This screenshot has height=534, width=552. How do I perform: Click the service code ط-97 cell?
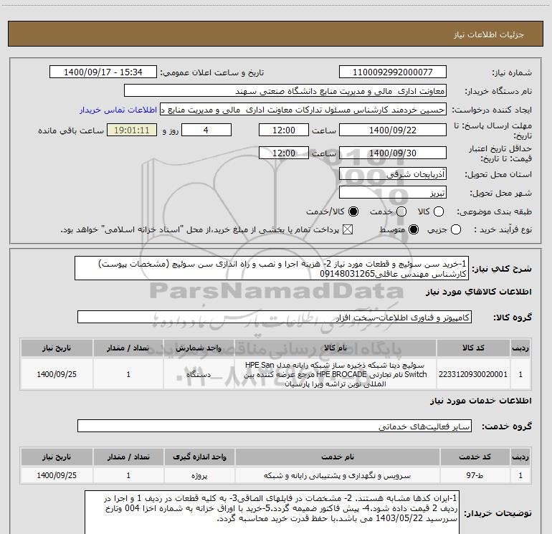(475, 475)
